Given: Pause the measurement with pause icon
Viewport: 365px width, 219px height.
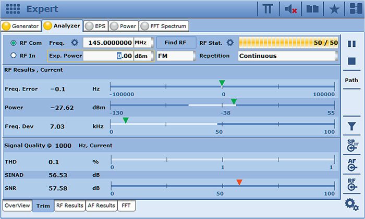Looking at the screenshot, I should pyautogui.click(x=351, y=44).
